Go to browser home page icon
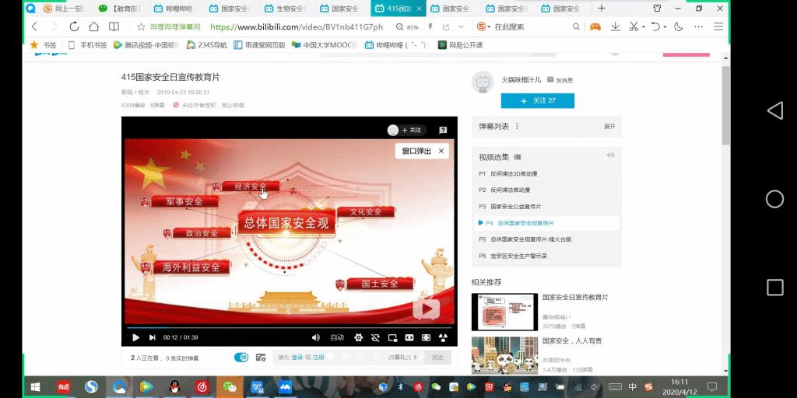 point(93,26)
